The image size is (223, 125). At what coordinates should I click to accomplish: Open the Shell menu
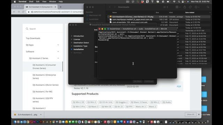[31, 2]
